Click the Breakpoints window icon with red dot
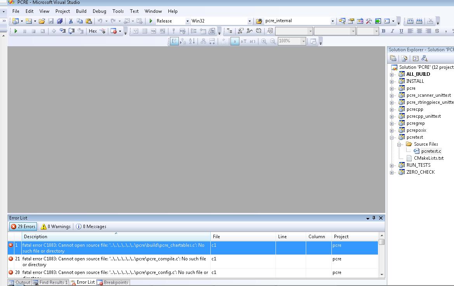Viewport: 454px width, 286px height. point(113,31)
